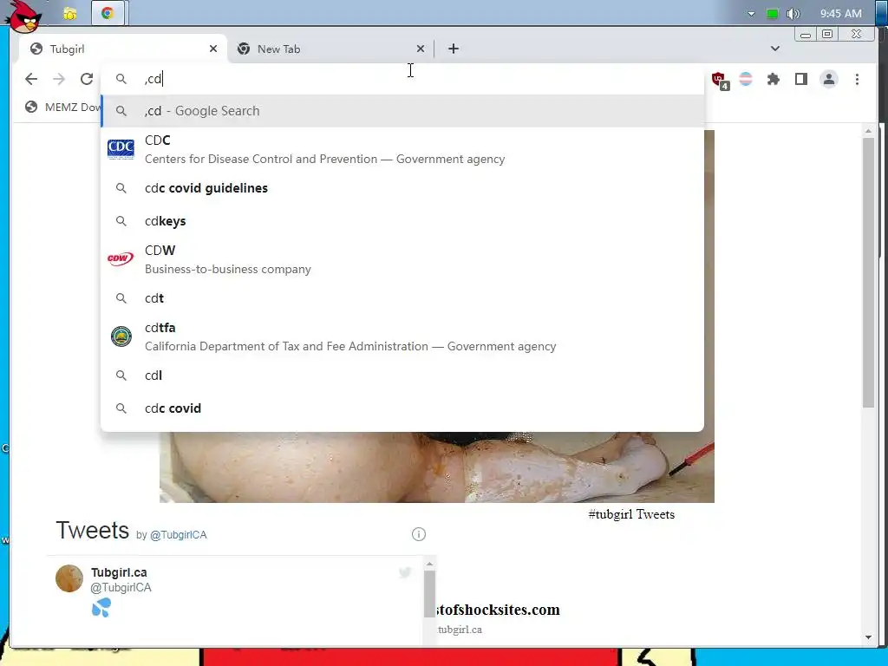Click the forward navigation arrow

(59, 79)
